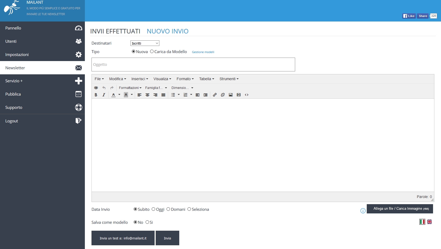
Task: Open the source code view icon
Action: pyautogui.click(x=247, y=95)
